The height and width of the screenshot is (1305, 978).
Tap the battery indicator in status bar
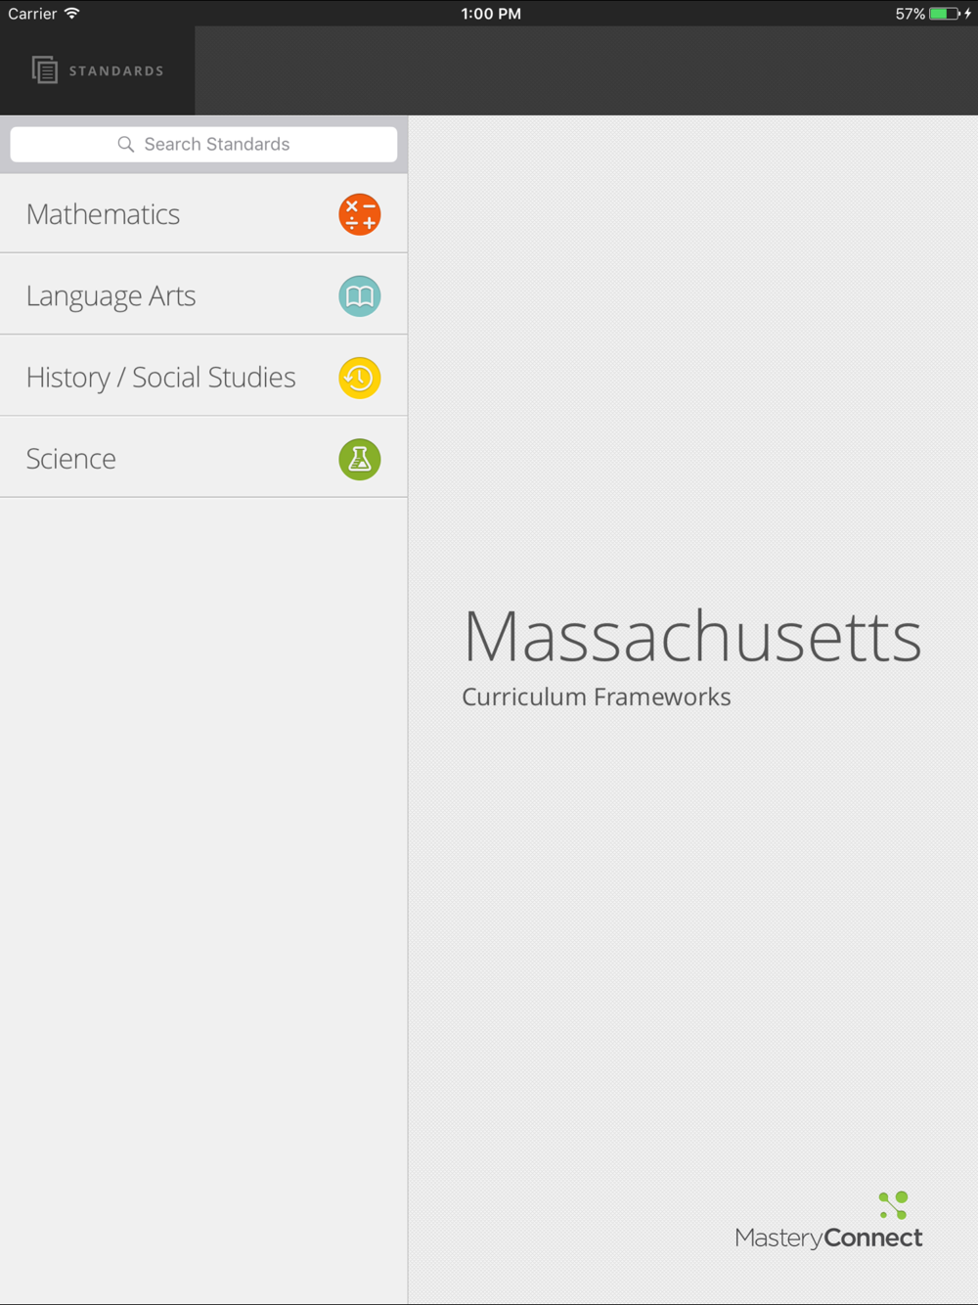(x=945, y=14)
